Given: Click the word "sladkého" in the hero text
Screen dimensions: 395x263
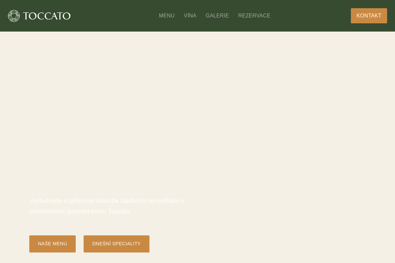Looking at the screenshot, I should (x=133, y=201).
